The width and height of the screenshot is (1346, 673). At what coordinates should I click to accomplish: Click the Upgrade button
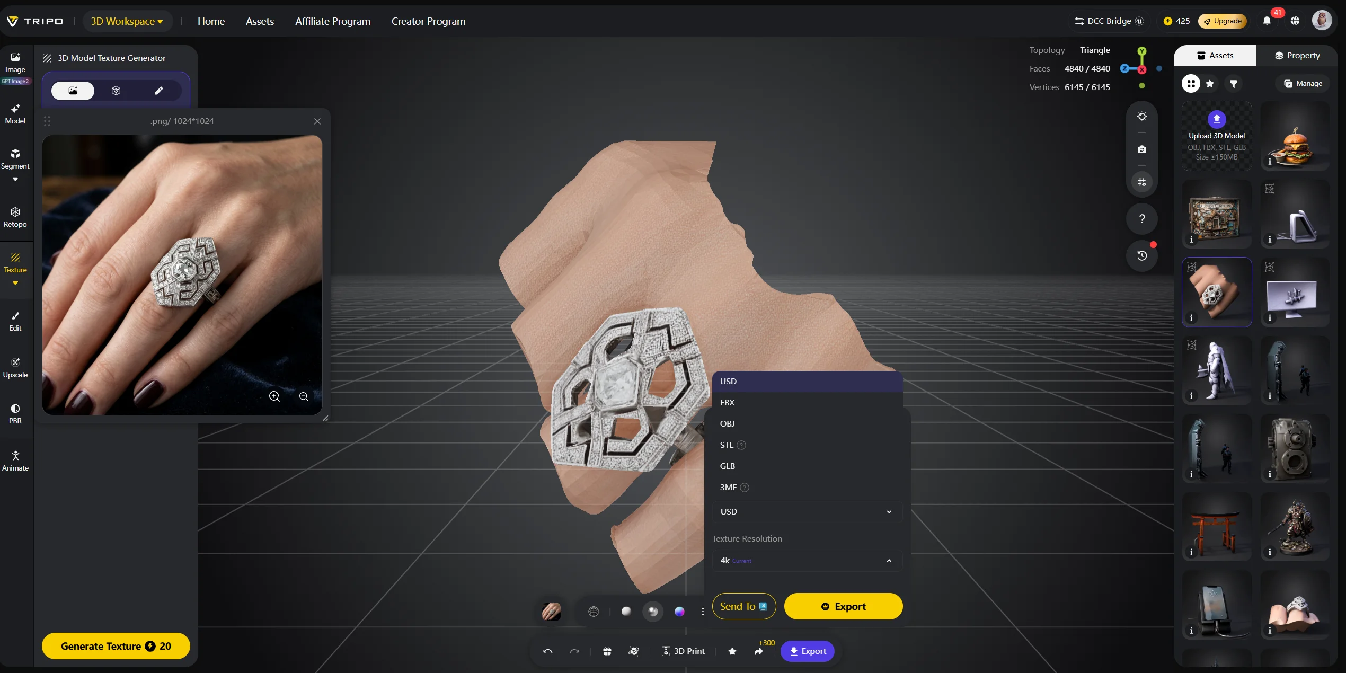coord(1222,21)
